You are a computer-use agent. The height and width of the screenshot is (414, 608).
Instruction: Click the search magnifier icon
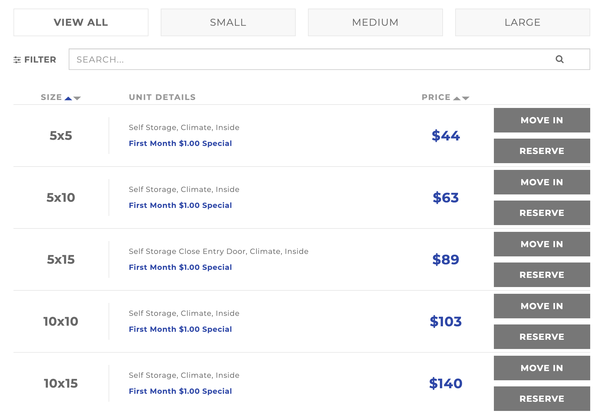click(x=559, y=59)
